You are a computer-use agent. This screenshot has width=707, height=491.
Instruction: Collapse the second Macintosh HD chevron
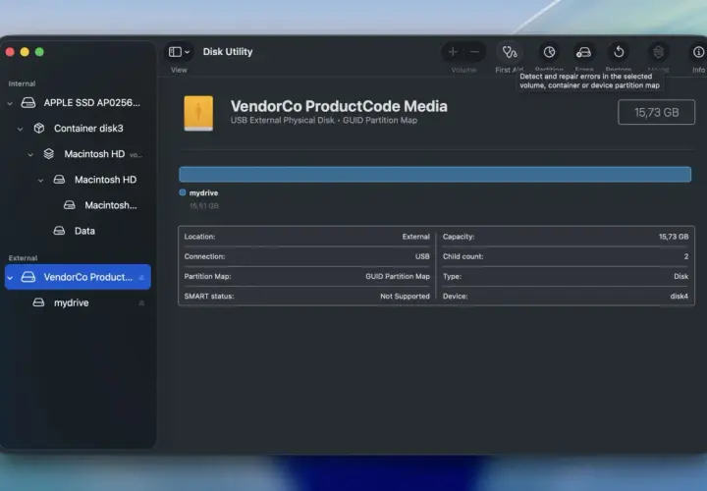click(40, 181)
